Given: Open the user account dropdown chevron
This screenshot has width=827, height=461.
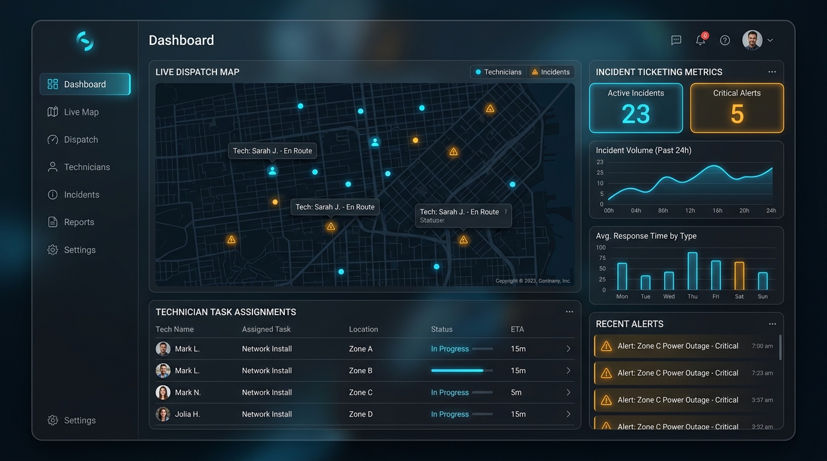Looking at the screenshot, I should pos(770,40).
